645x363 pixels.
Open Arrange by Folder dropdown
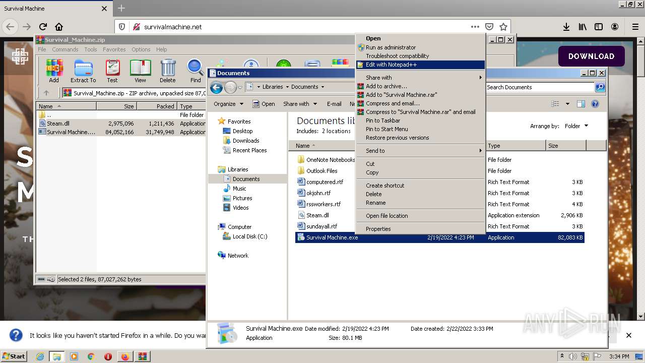pos(576,126)
